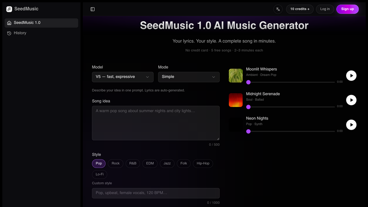
Task: Select the Lo-Fi style chip
Action: [100, 174]
